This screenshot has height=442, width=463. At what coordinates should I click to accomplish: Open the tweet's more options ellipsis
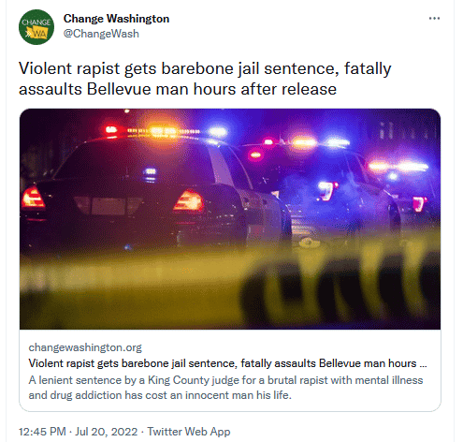click(x=434, y=19)
